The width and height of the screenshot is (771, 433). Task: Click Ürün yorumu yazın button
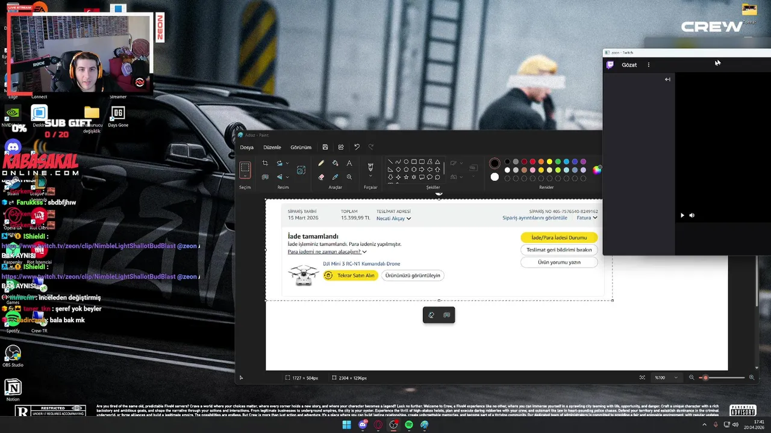559,262
